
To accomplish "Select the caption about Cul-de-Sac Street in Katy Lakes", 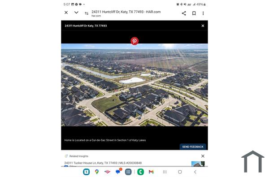I will pos(105,140).
